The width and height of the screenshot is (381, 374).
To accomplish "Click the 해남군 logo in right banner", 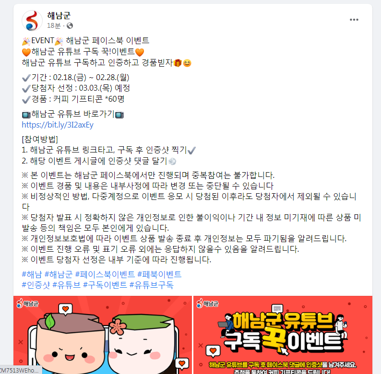I will (207, 304).
